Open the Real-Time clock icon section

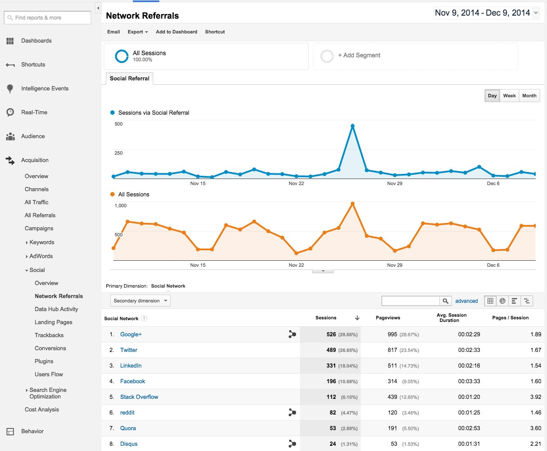click(10, 112)
